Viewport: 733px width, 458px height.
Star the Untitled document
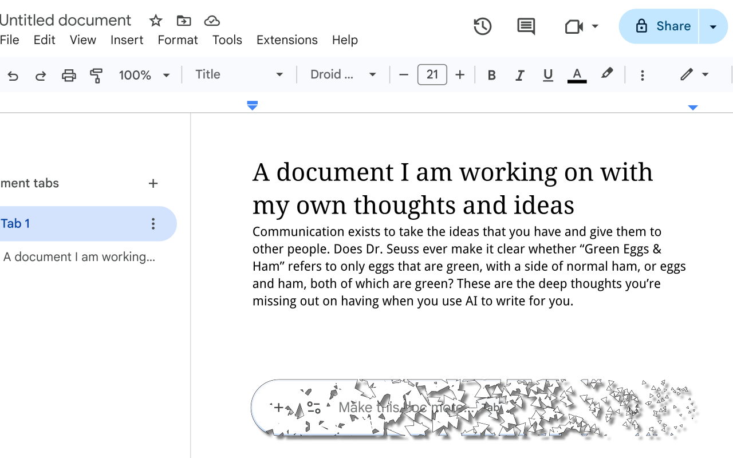pos(156,21)
